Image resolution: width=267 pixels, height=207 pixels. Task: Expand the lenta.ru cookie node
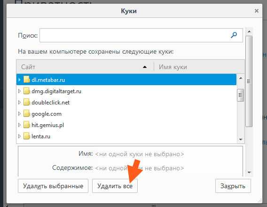19,136
